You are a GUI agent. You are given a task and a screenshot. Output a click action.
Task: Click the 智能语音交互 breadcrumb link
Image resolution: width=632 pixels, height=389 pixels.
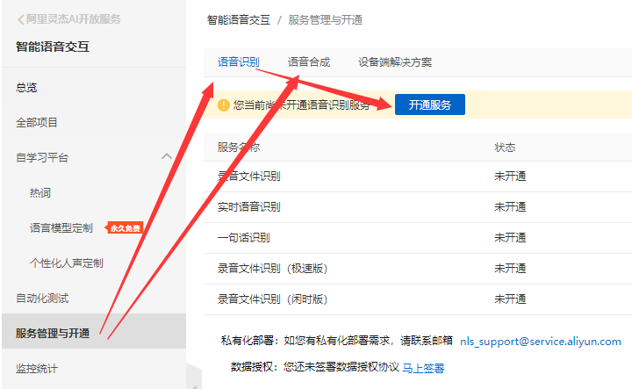click(239, 19)
